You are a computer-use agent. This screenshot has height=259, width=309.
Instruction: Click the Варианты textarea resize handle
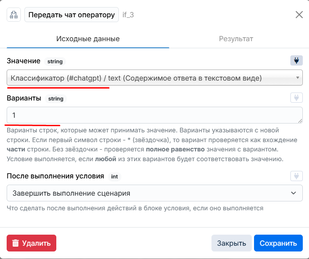[300, 121]
